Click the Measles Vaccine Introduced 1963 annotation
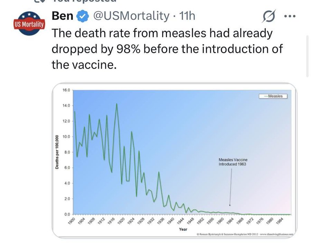This screenshot has width=311, height=250. coord(233,162)
